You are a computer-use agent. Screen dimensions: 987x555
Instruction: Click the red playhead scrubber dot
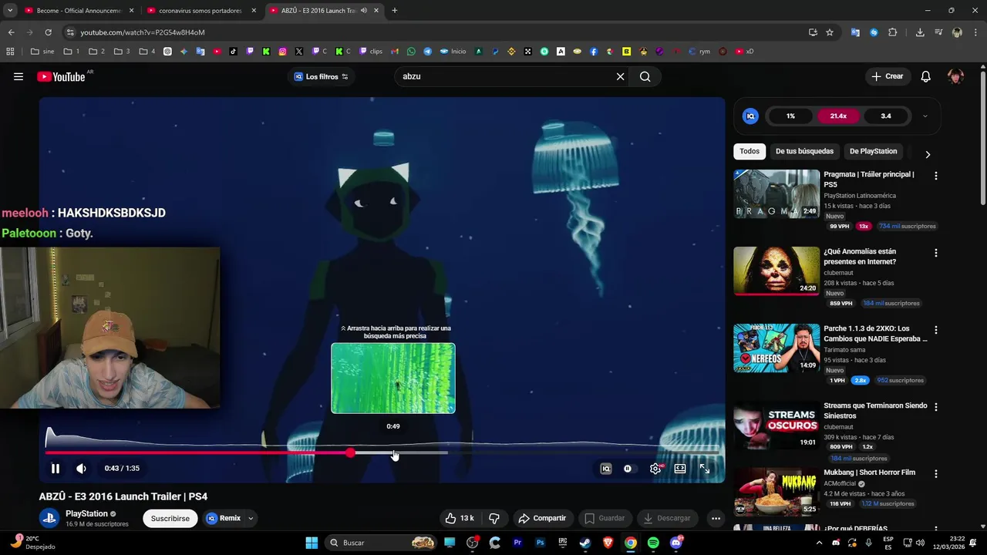(351, 452)
